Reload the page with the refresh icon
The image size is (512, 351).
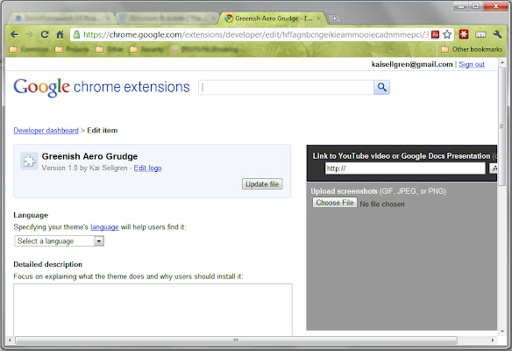(x=45, y=34)
